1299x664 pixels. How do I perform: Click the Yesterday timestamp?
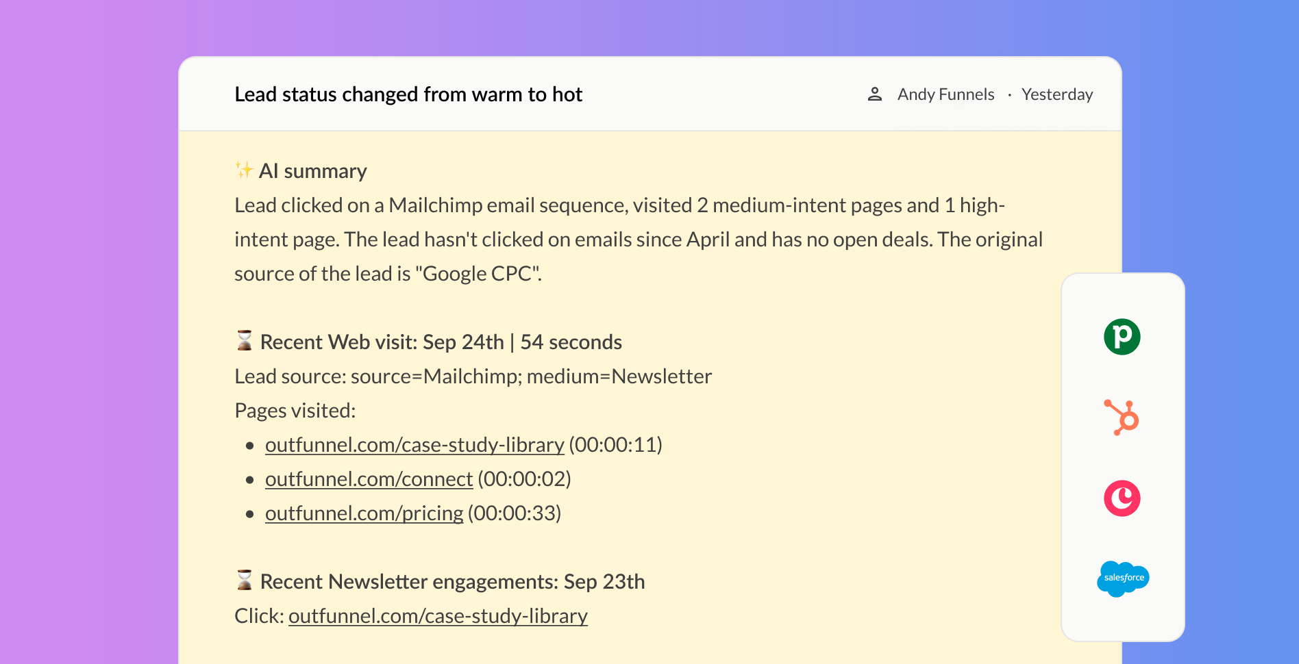tap(1057, 94)
